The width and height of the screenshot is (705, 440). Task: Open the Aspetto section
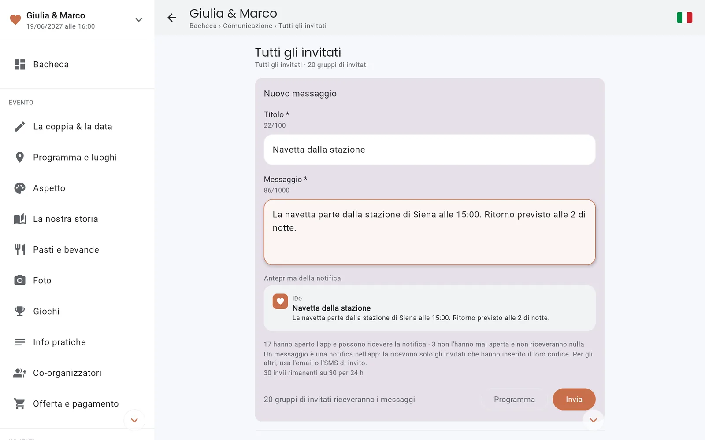point(77,188)
